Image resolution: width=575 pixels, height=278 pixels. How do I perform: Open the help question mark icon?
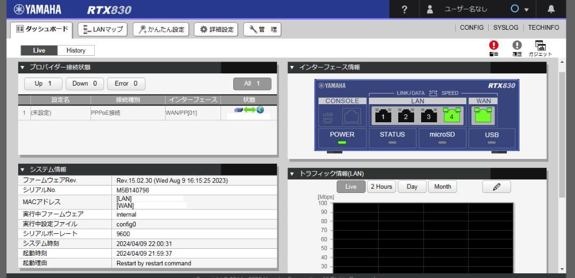pos(404,10)
